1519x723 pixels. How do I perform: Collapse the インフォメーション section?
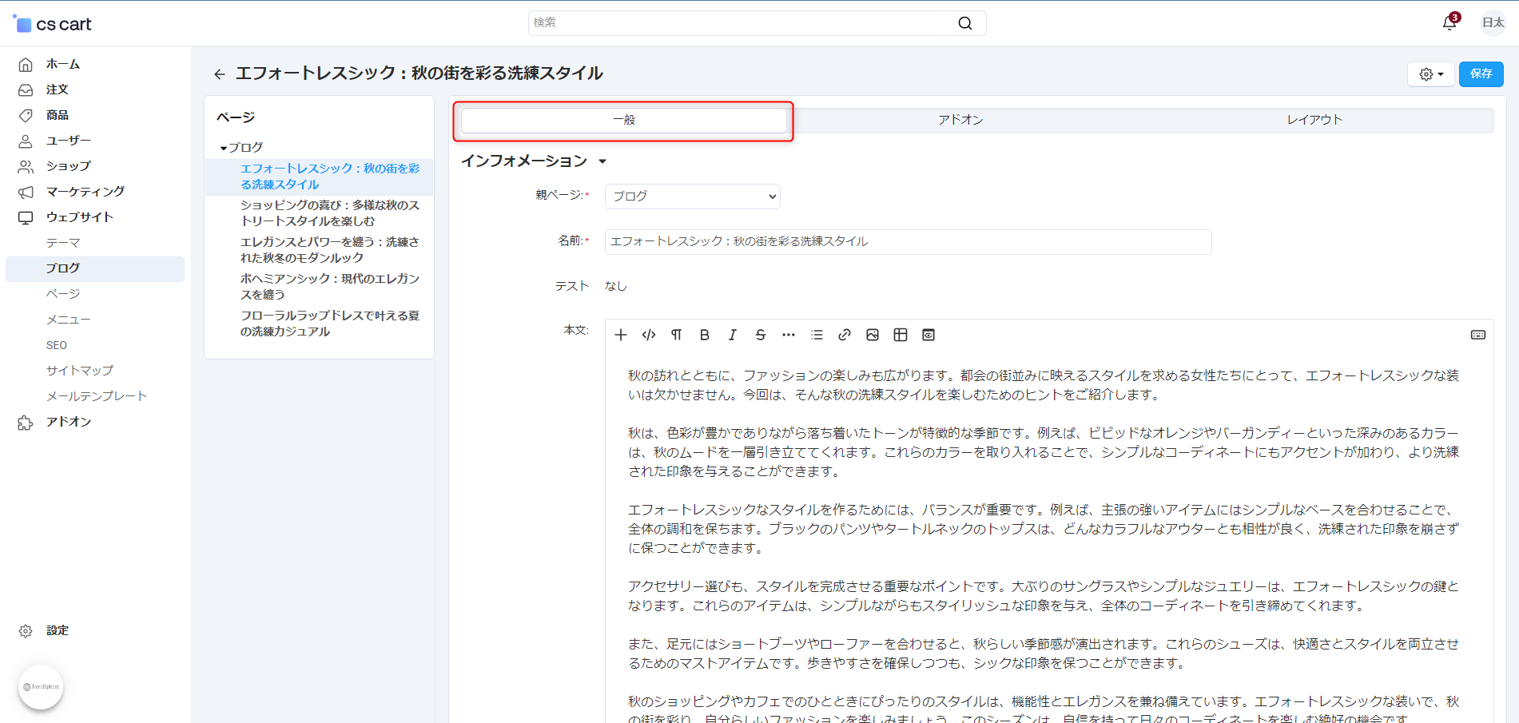602,161
